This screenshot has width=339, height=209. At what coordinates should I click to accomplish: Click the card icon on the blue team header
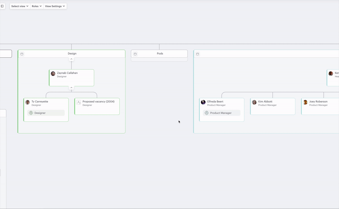[198, 54]
